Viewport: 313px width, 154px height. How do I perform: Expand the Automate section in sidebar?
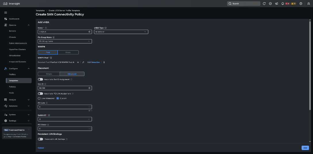pos(28,106)
